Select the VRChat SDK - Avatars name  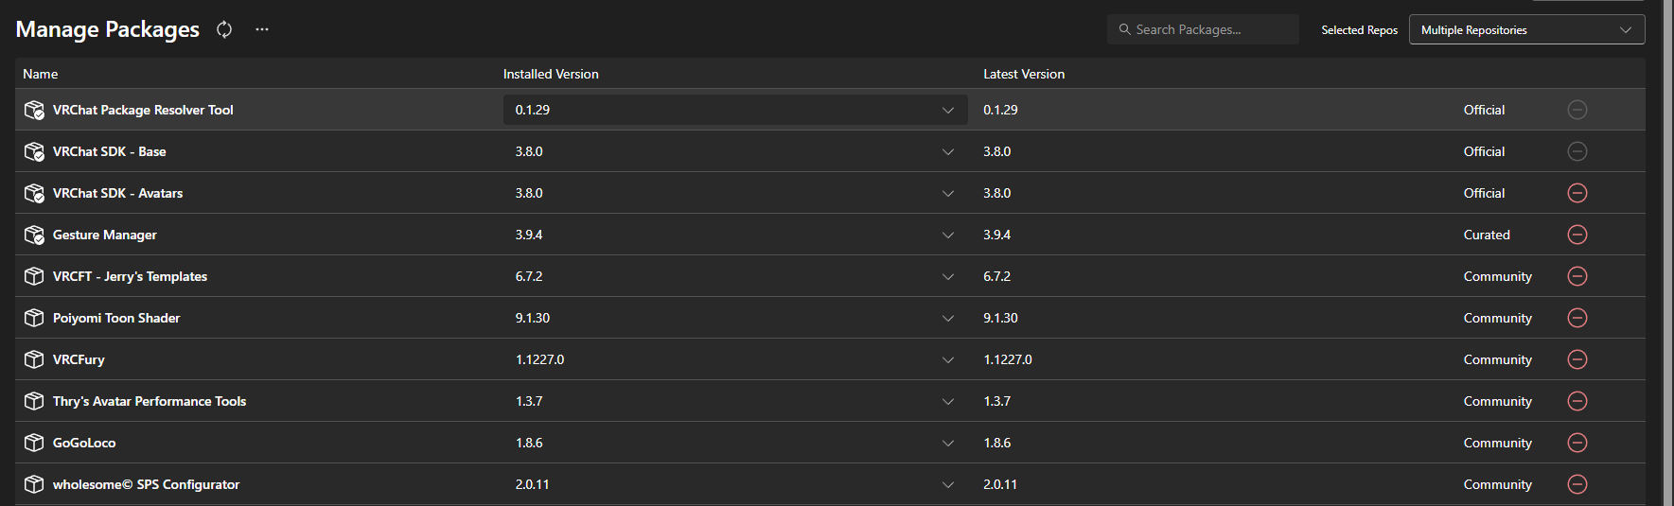[x=118, y=193]
